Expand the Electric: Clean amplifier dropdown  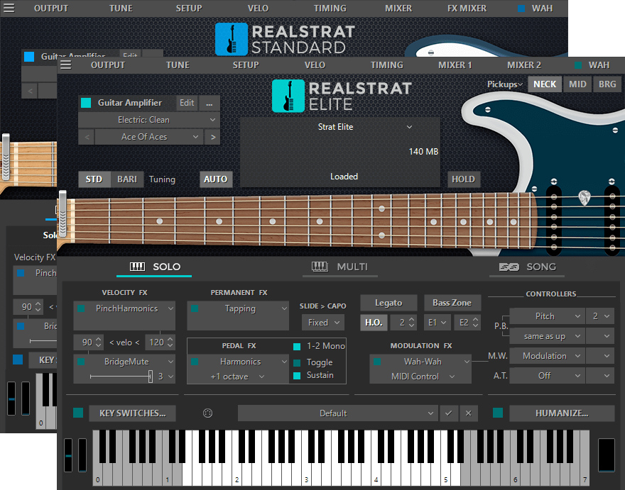coord(148,120)
